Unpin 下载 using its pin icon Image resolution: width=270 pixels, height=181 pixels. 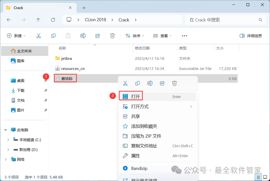(x=45, y=90)
